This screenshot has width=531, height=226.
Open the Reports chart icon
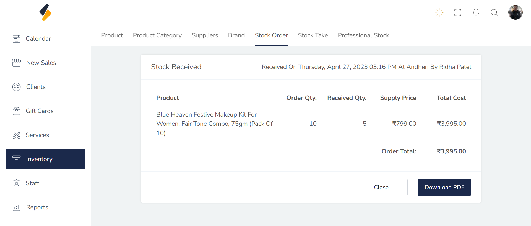point(17,207)
